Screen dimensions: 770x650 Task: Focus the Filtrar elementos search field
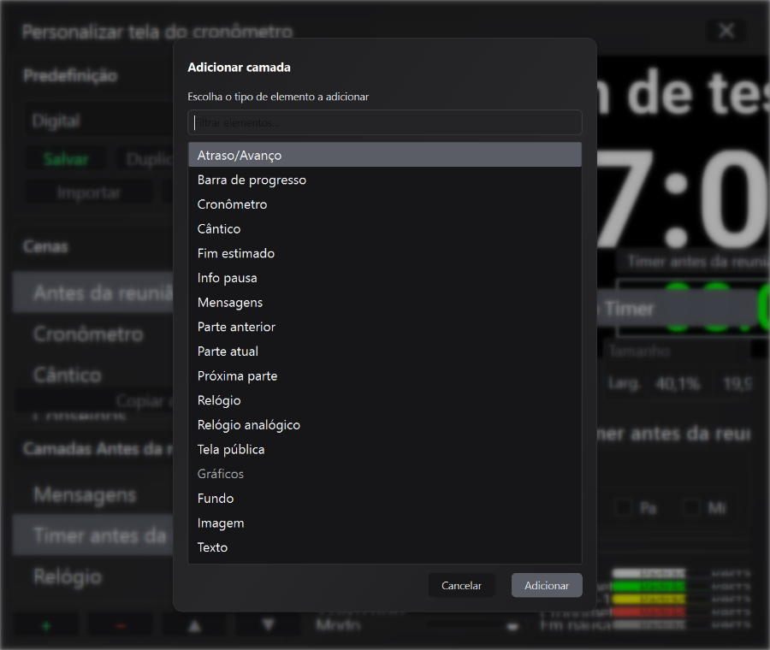(384, 122)
